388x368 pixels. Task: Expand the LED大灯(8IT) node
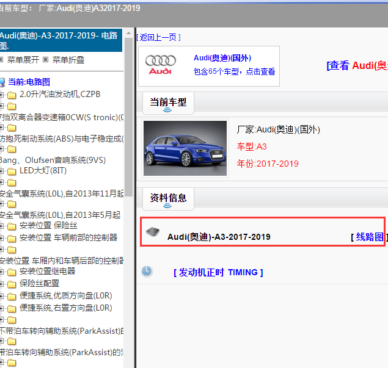(x=1, y=171)
